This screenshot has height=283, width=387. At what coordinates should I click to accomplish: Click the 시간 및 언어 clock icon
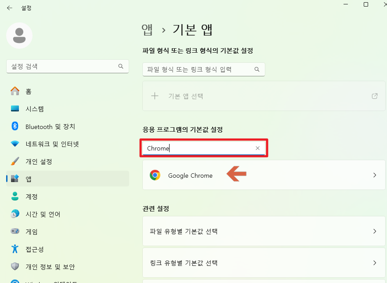(x=16, y=214)
